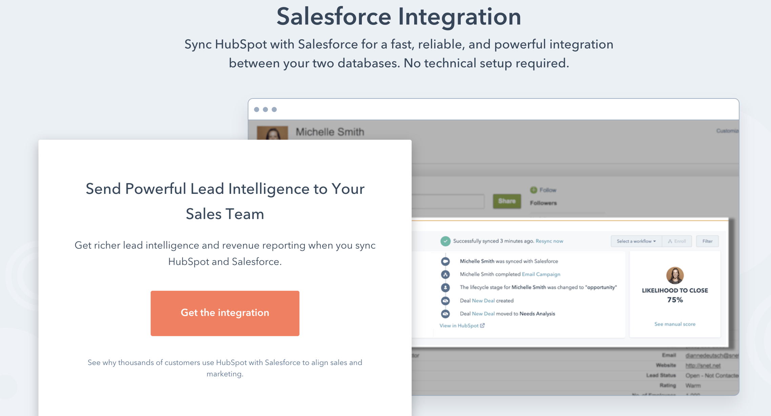Open the Select a workflow dropdown
This screenshot has height=416, width=771.
pos(636,241)
